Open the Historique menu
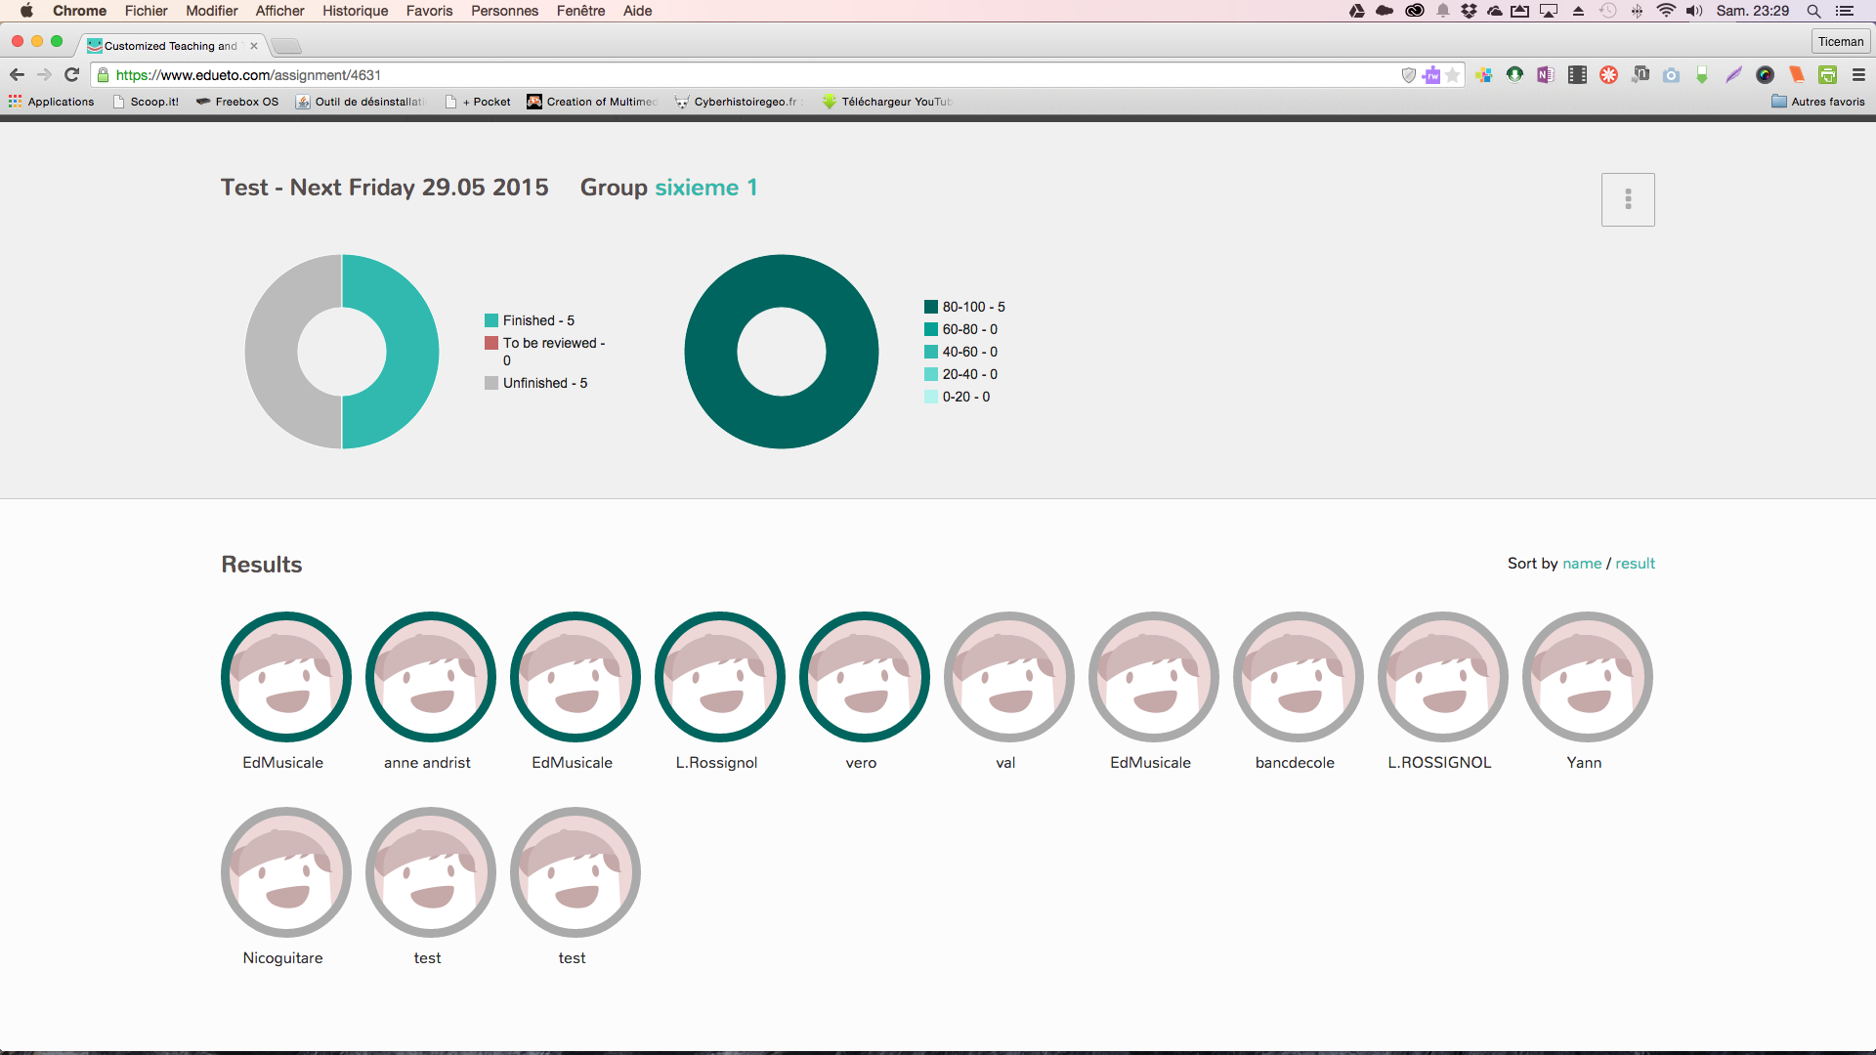Viewport: 1876px width, 1055px height. 355,11
